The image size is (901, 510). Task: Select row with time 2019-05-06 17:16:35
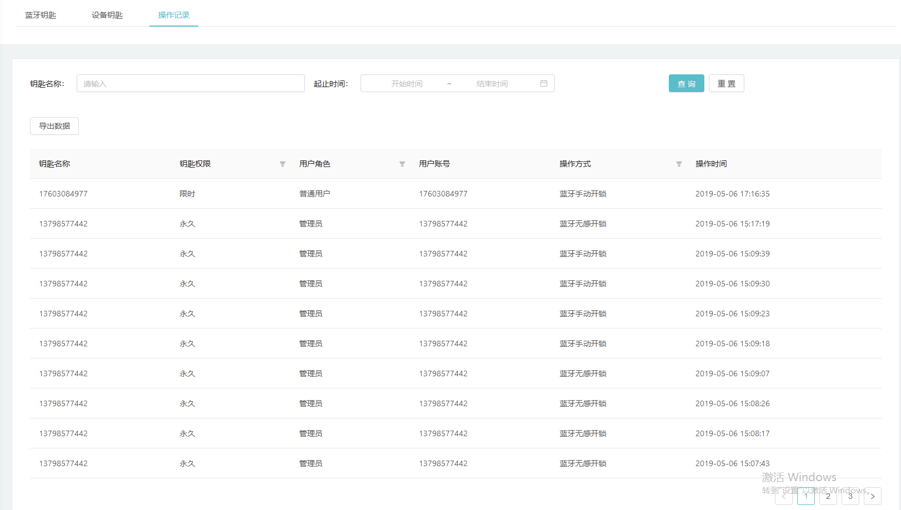(x=732, y=194)
